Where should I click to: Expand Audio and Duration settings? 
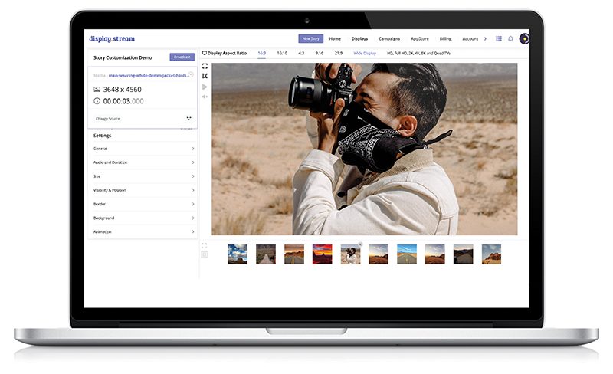tap(143, 162)
